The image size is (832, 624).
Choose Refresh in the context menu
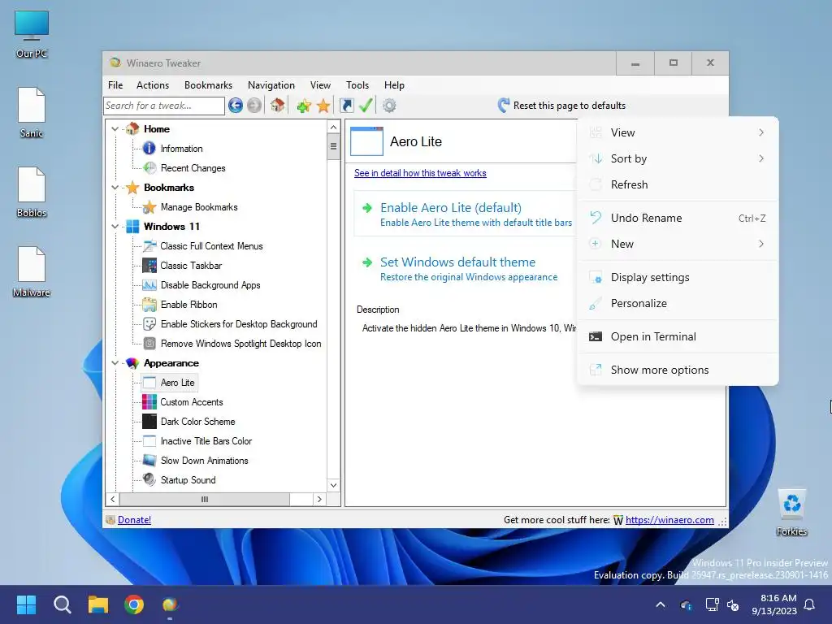[678, 184]
